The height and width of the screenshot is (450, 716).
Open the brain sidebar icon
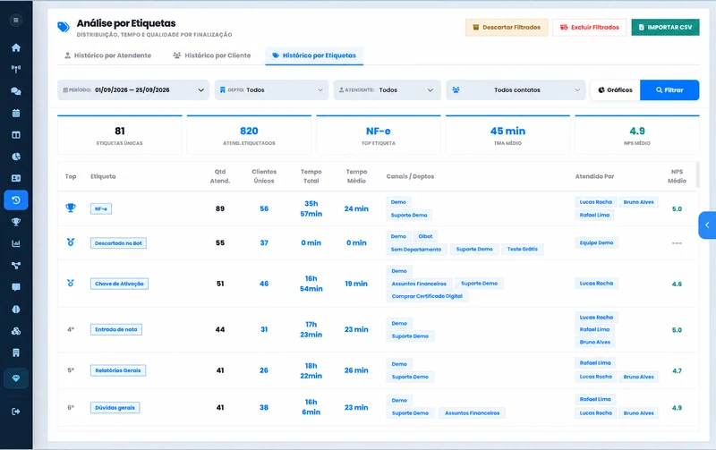click(x=16, y=309)
